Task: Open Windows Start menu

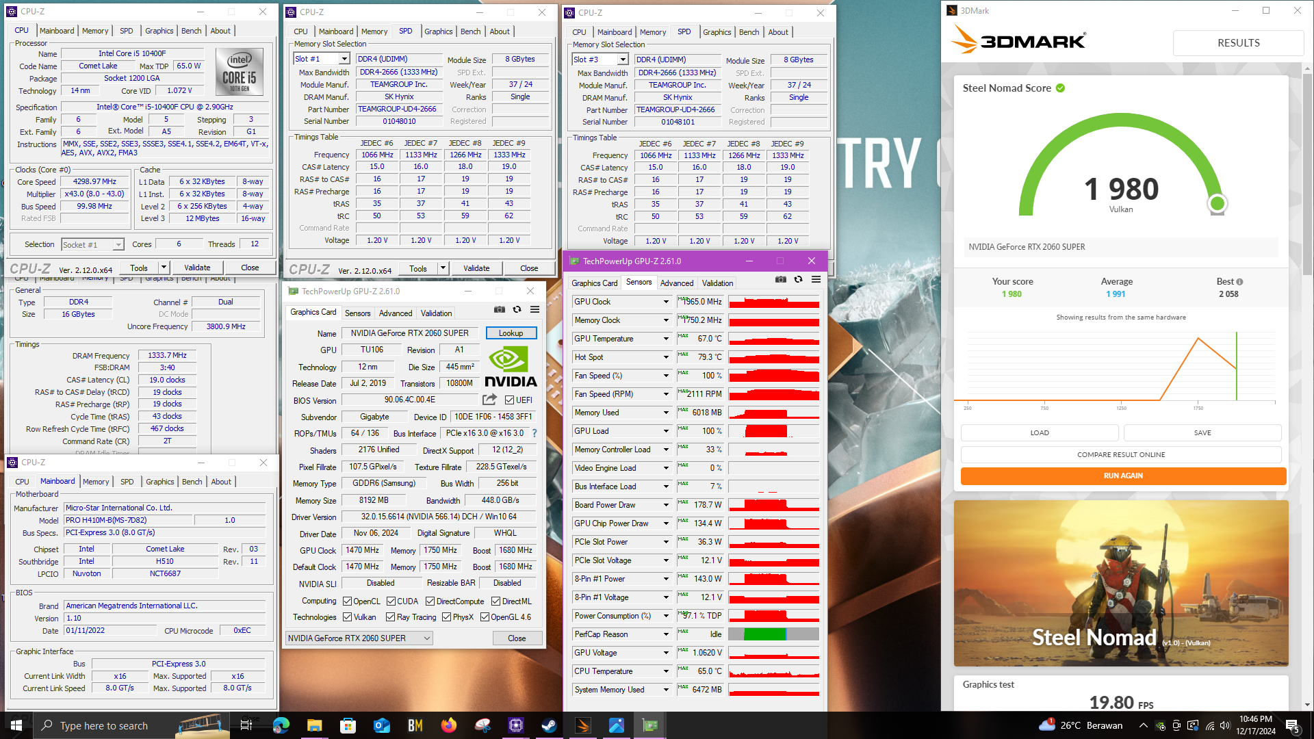Action: (16, 725)
